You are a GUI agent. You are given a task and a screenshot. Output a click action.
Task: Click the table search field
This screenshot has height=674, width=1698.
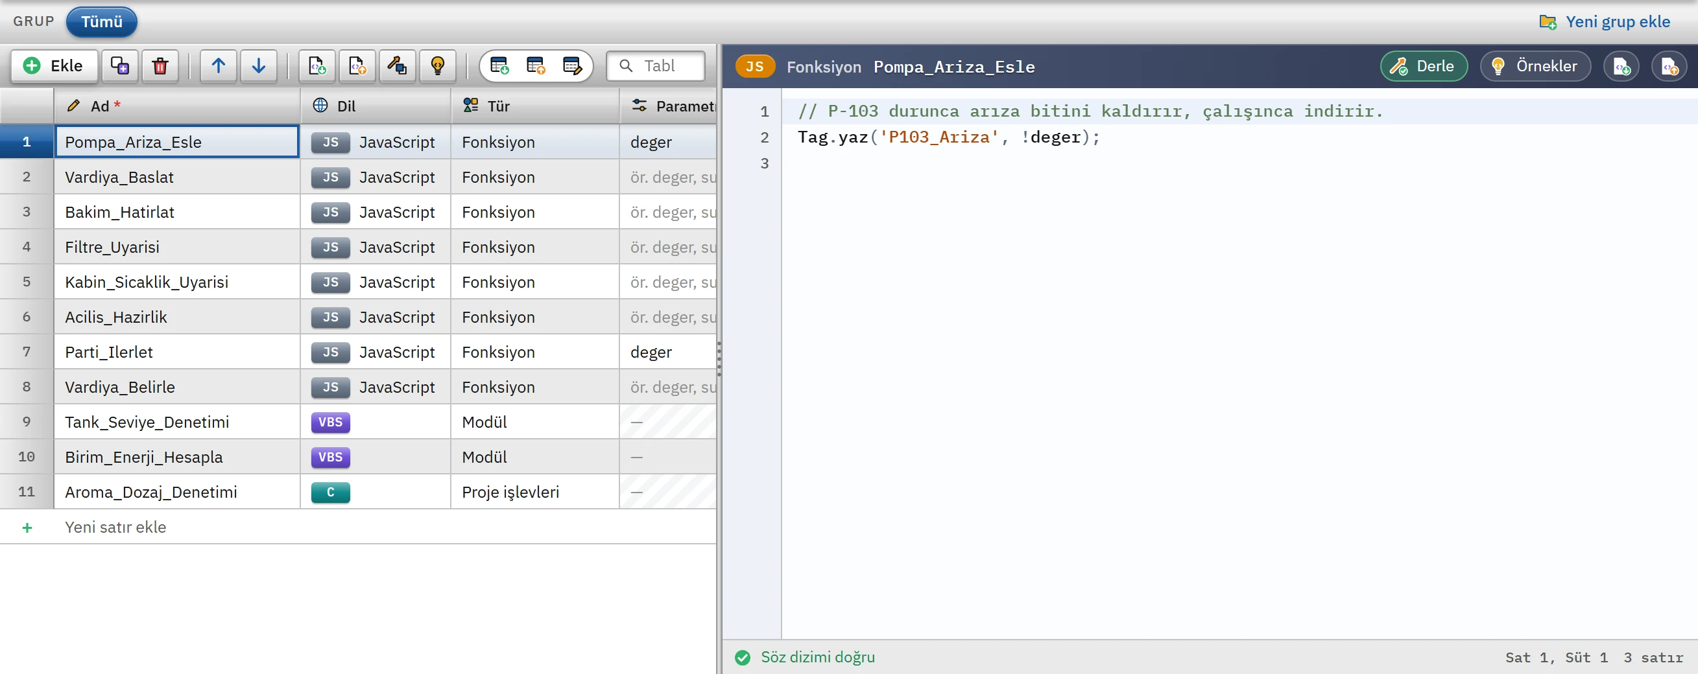point(656,66)
